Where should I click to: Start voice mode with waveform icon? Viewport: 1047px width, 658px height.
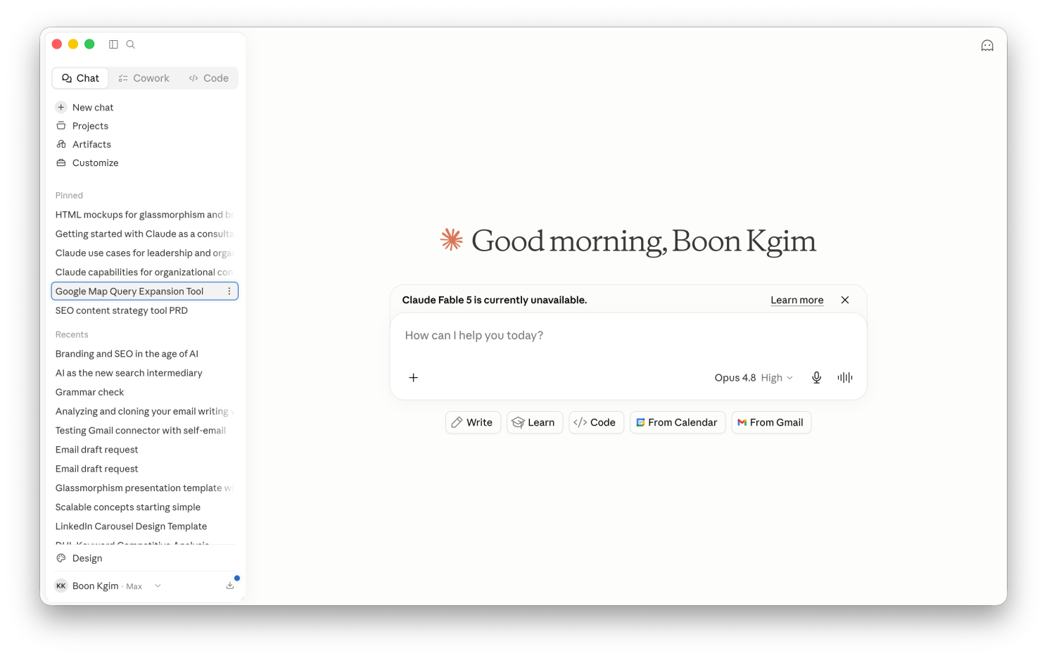pyautogui.click(x=845, y=378)
